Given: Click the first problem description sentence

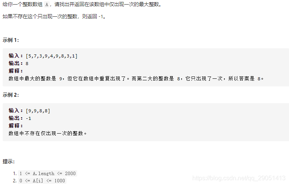Looking at the screenshot, I should [82, 5].
